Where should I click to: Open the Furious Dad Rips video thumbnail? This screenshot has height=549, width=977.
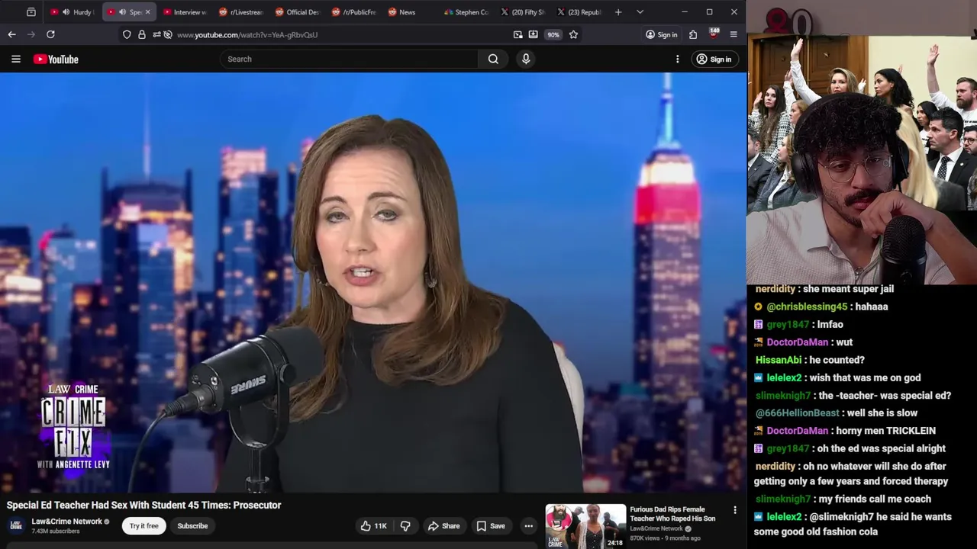585,526
